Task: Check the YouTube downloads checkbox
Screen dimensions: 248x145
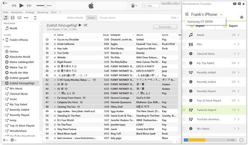Action: [x=184, y=119]
